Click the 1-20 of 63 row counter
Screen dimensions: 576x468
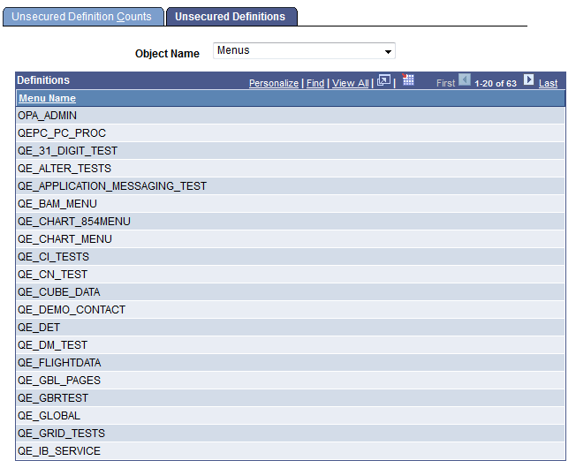point(496,84)
